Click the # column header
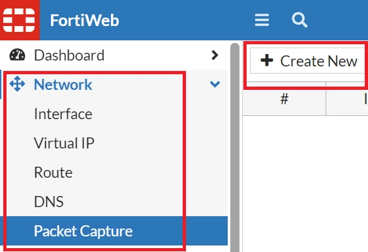 pyautogui.click(x=284, y=99)
